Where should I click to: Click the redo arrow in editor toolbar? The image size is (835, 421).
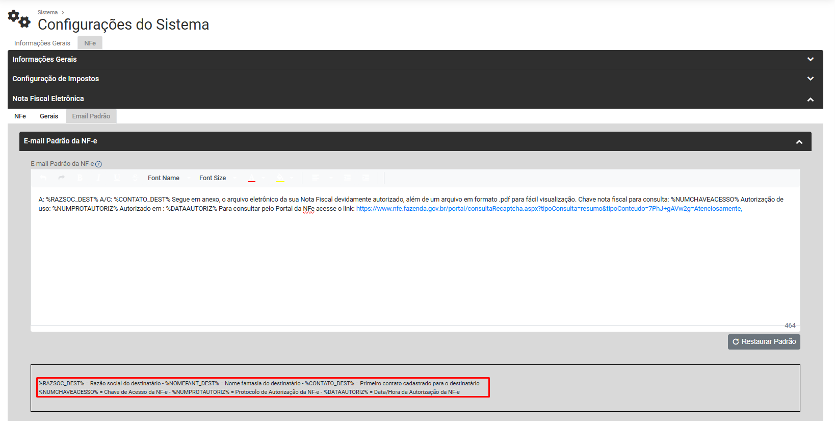coord(62,178)
